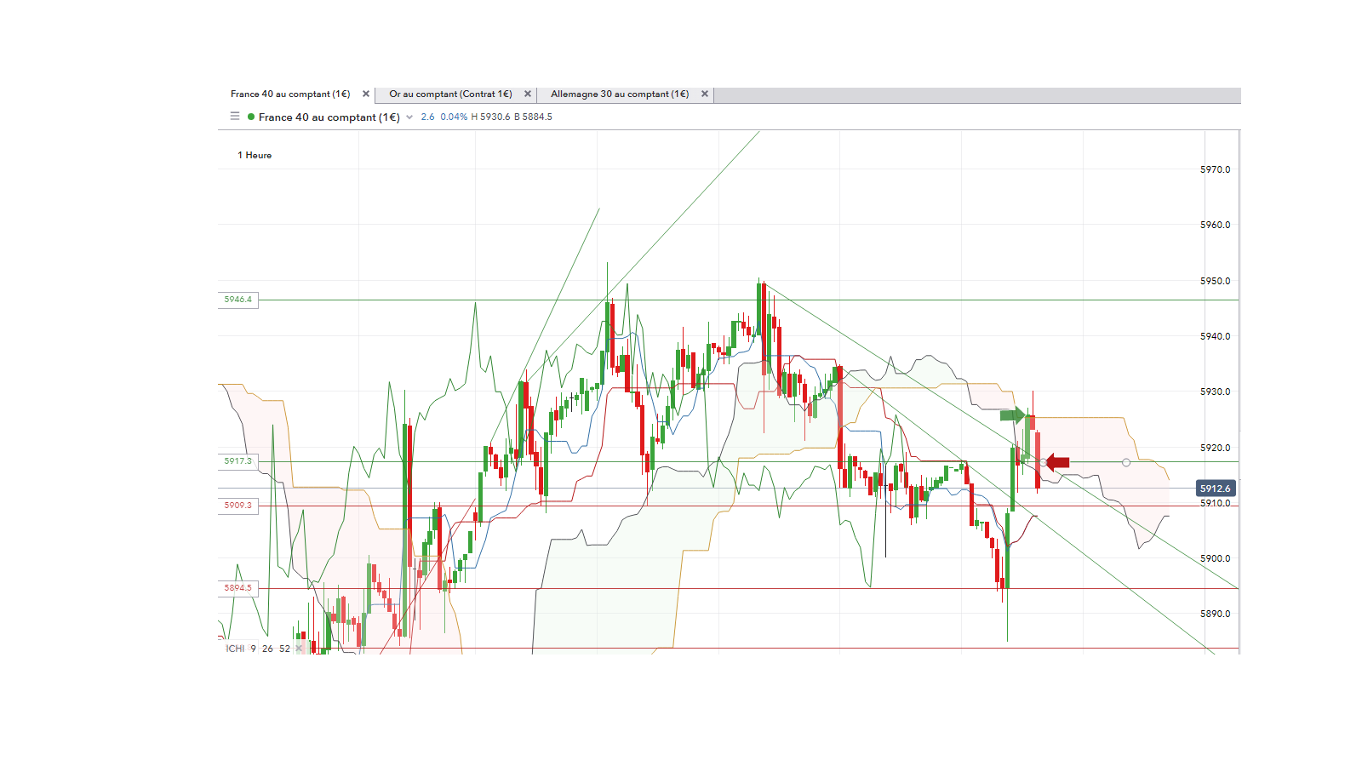The width and height of the screenshot is (1362, 766).
Task: Grab the right circle handle on the 5917 line
Action: click(x=1126, y=462)
